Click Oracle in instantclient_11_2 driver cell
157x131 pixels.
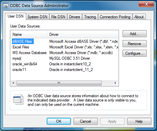(x=71, y=70)
